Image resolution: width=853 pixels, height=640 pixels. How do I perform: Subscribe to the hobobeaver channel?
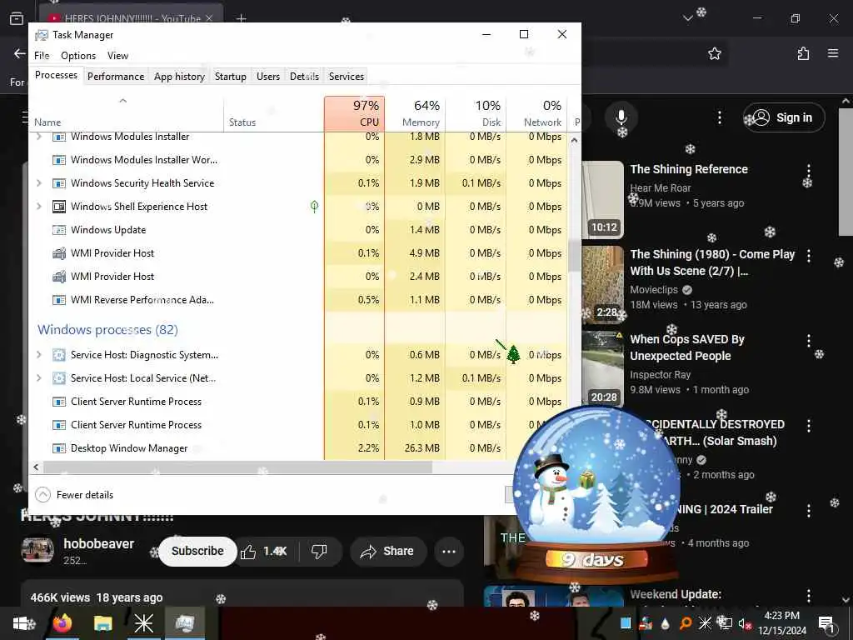tap(197, 552)
